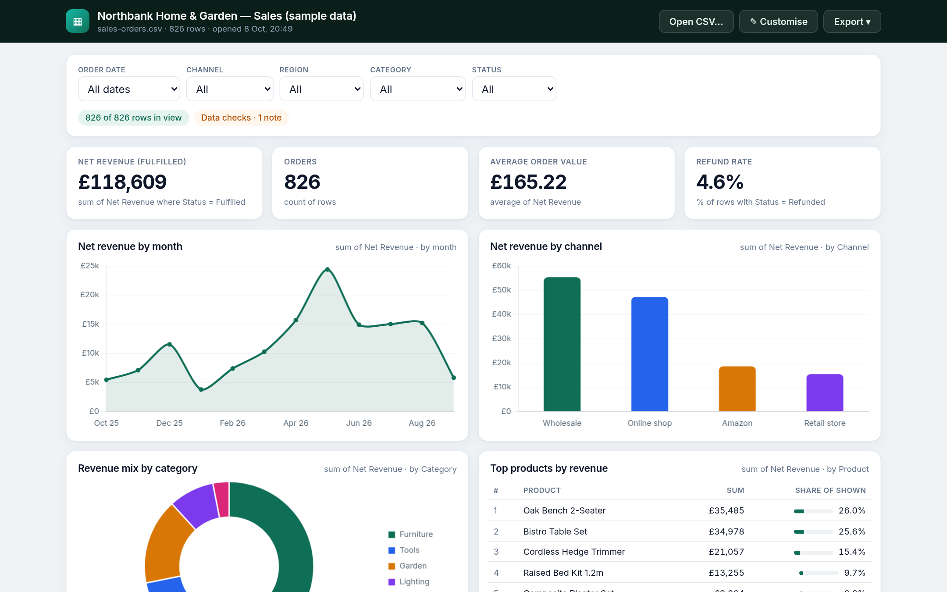Click the Lighting legend color swatch

[392, 582]
